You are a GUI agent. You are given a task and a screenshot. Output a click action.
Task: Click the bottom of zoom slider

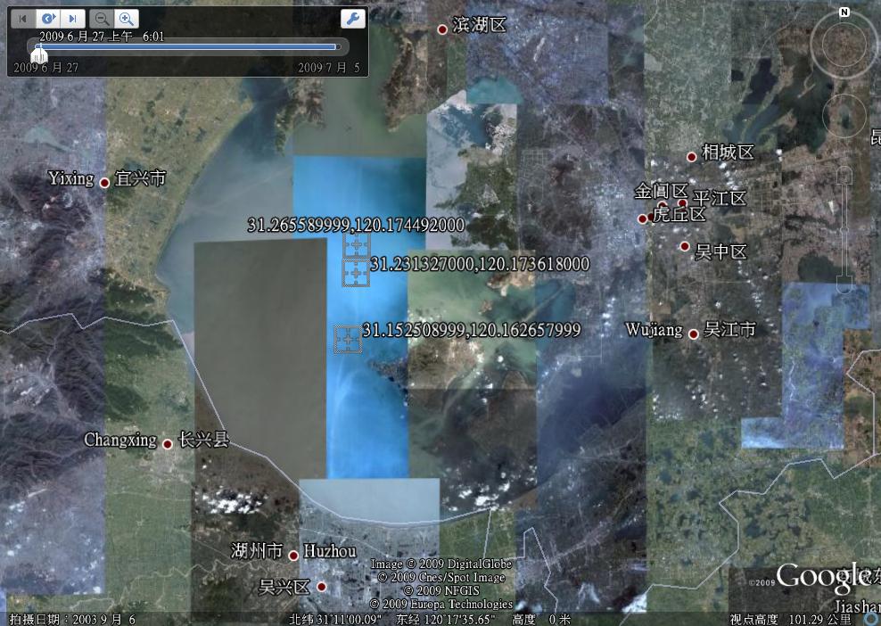[x=844, y=284]
